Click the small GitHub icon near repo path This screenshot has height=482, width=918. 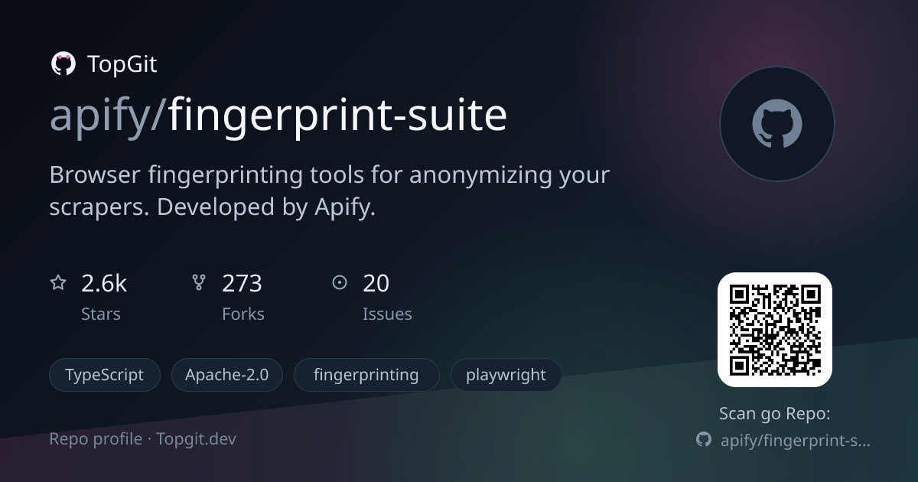(x=704, y=440)
